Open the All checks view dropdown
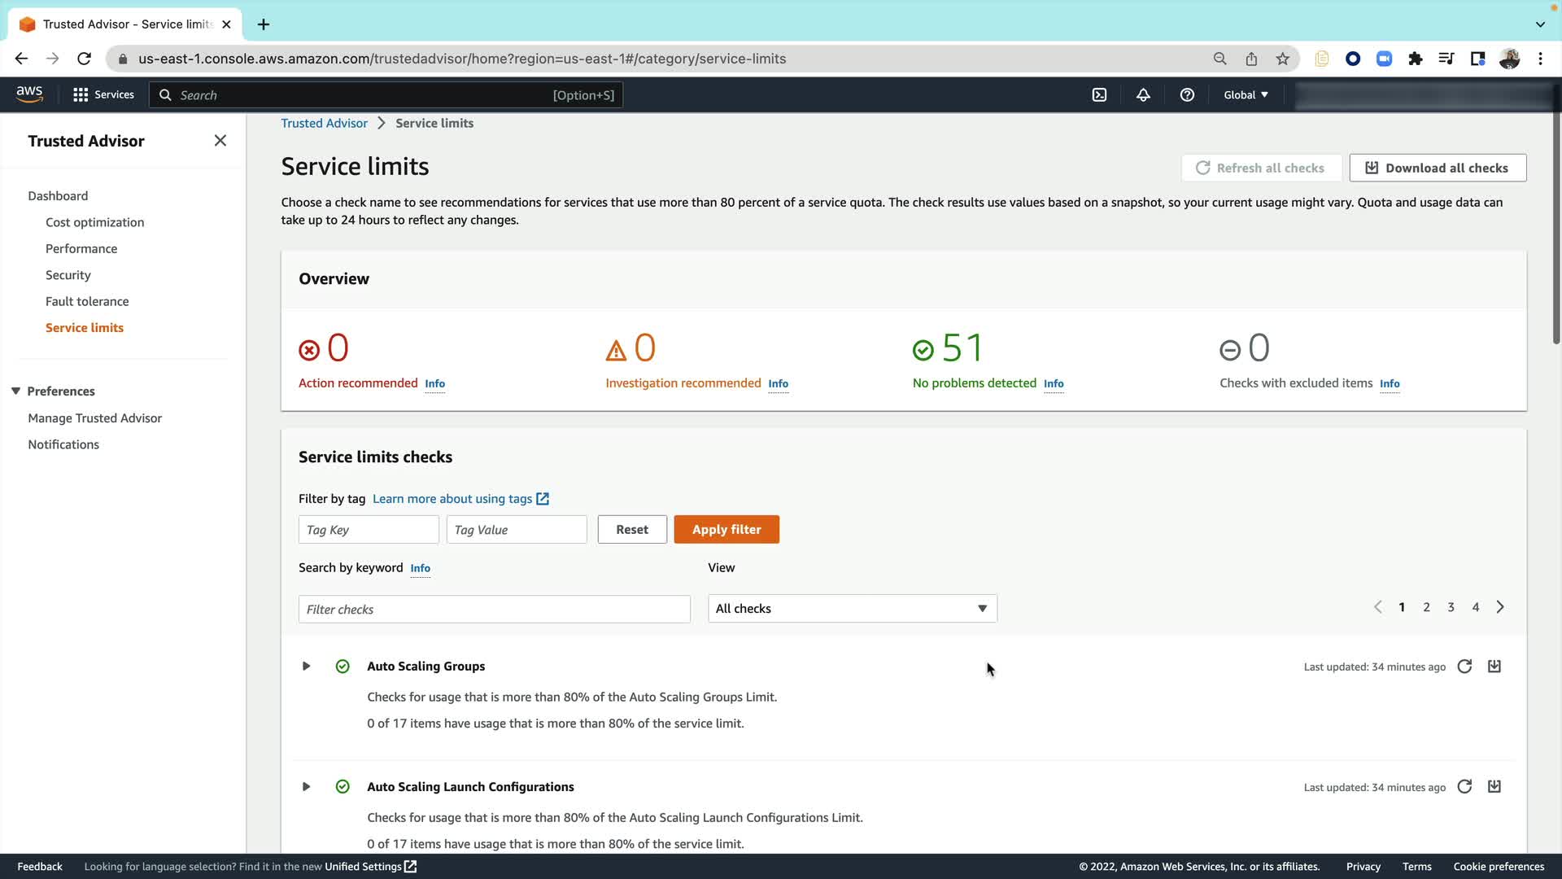This screenshot has width=1562, height=879. click(852, 609)
